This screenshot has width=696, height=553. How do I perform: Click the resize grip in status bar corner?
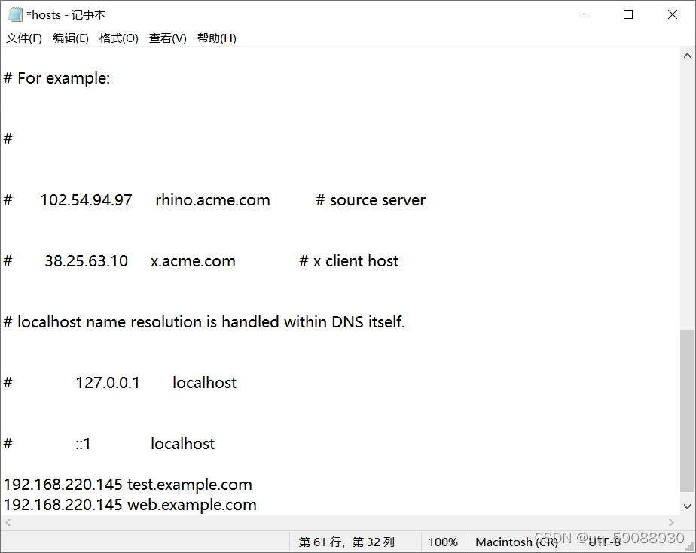690,547
